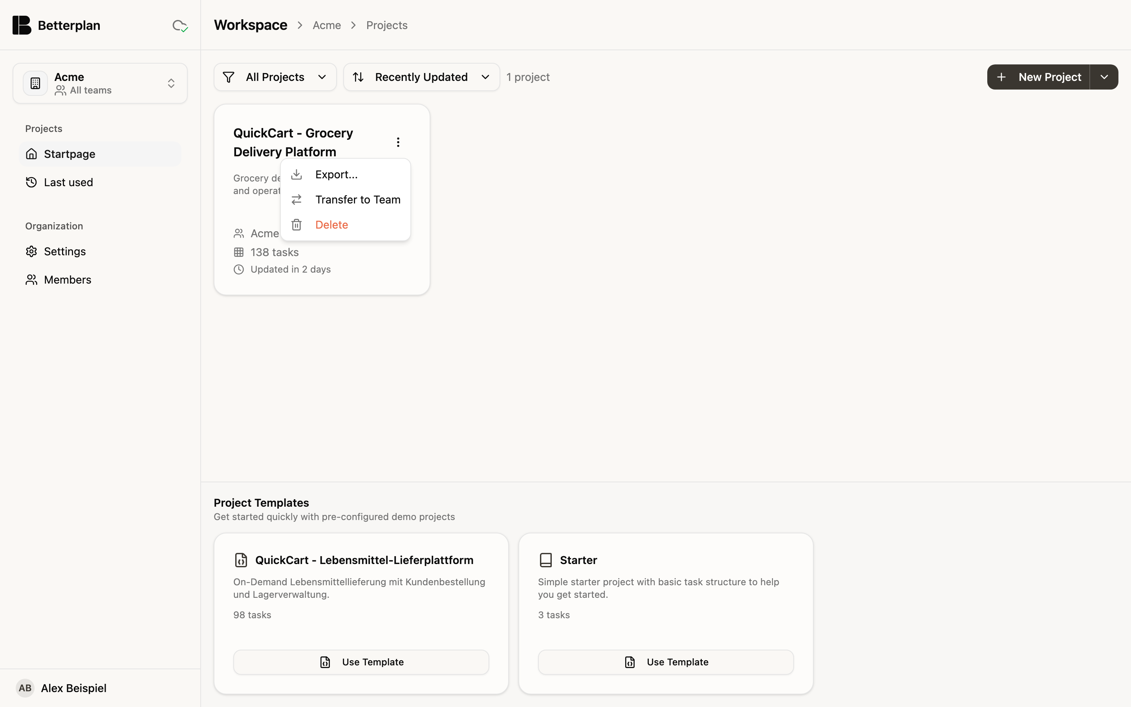Click the Alex Beispiel user name
The image size is (1131, 707).
[74, 688]
